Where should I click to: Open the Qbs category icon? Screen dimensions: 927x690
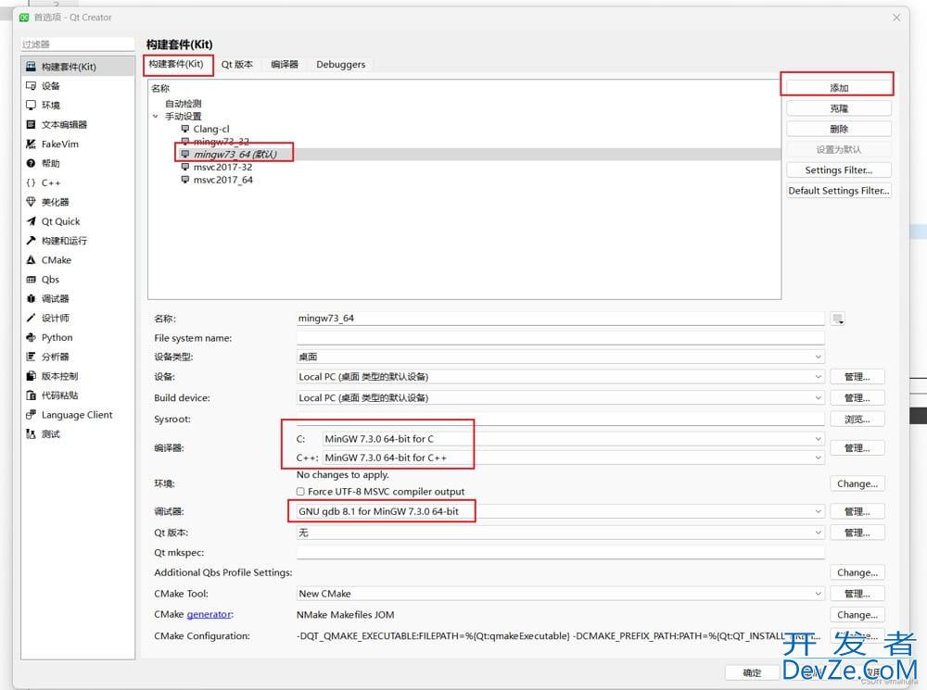[31, 280]
